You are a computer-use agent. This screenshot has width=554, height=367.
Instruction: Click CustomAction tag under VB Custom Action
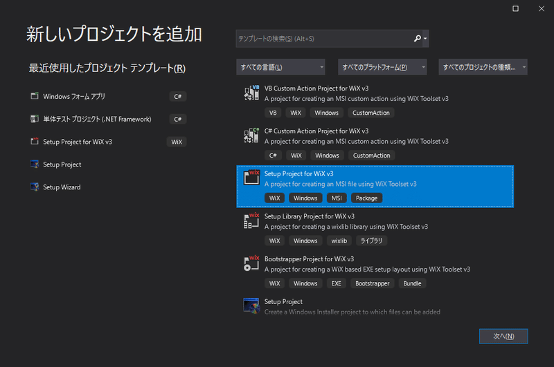coord(371,113)
